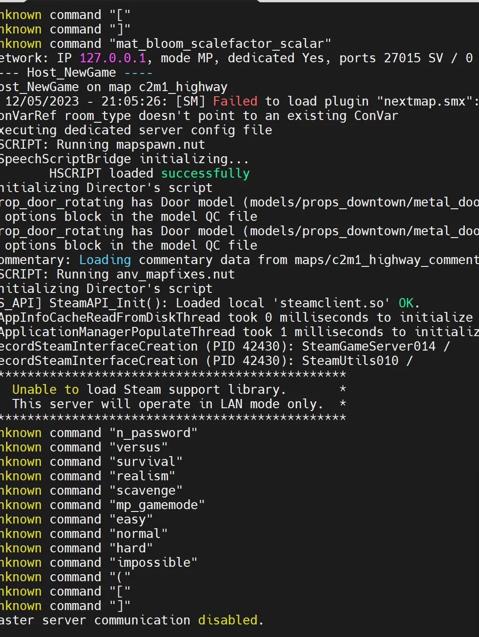This screenshot has width=479, height=637.
Task: Click the 'SteamGameServer014' interface name
Action: tap(369, 346)
